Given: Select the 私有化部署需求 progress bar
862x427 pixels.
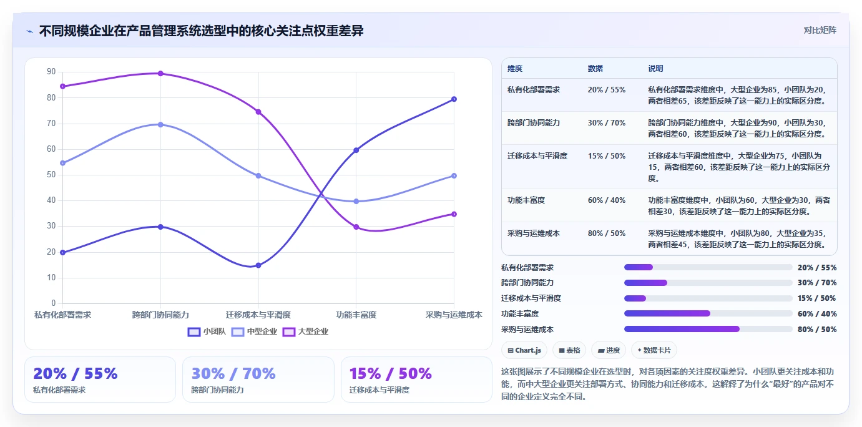Looking at the screenshot, I should (708, 267).
